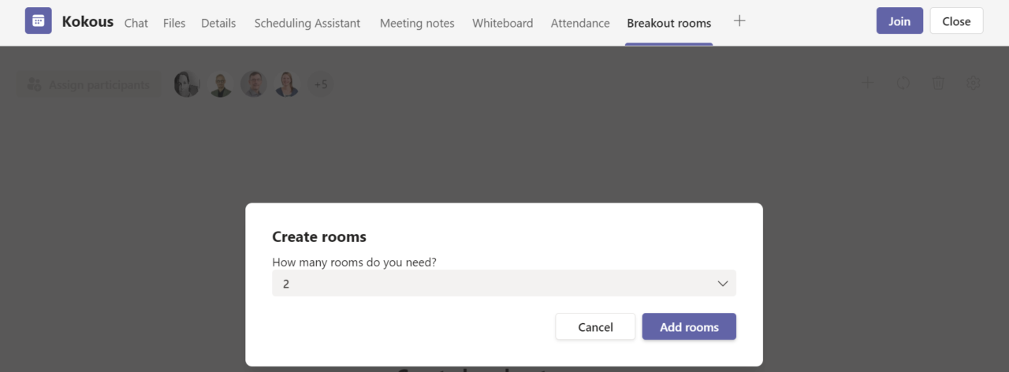Open the Files tab

174,23
